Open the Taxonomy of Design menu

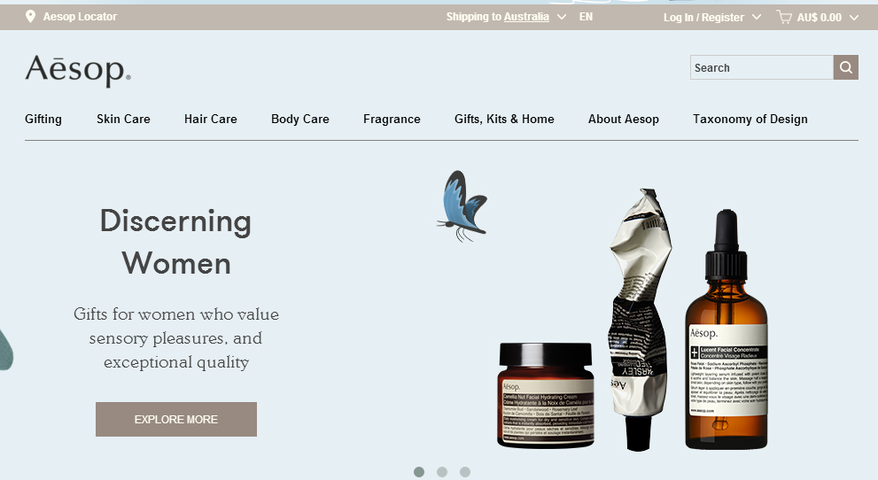[x=750, y=120]
